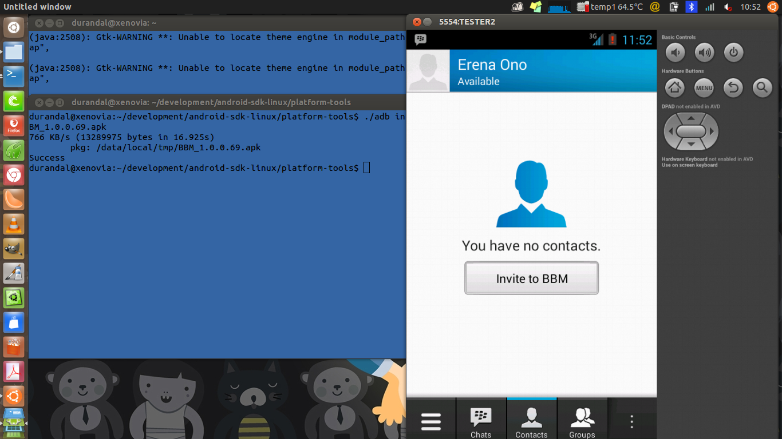Click the "766 KB/s (13289975 bytes in 16.925s)" line
This screenshot has width=782, height=439.
click(x=122, y=137)
